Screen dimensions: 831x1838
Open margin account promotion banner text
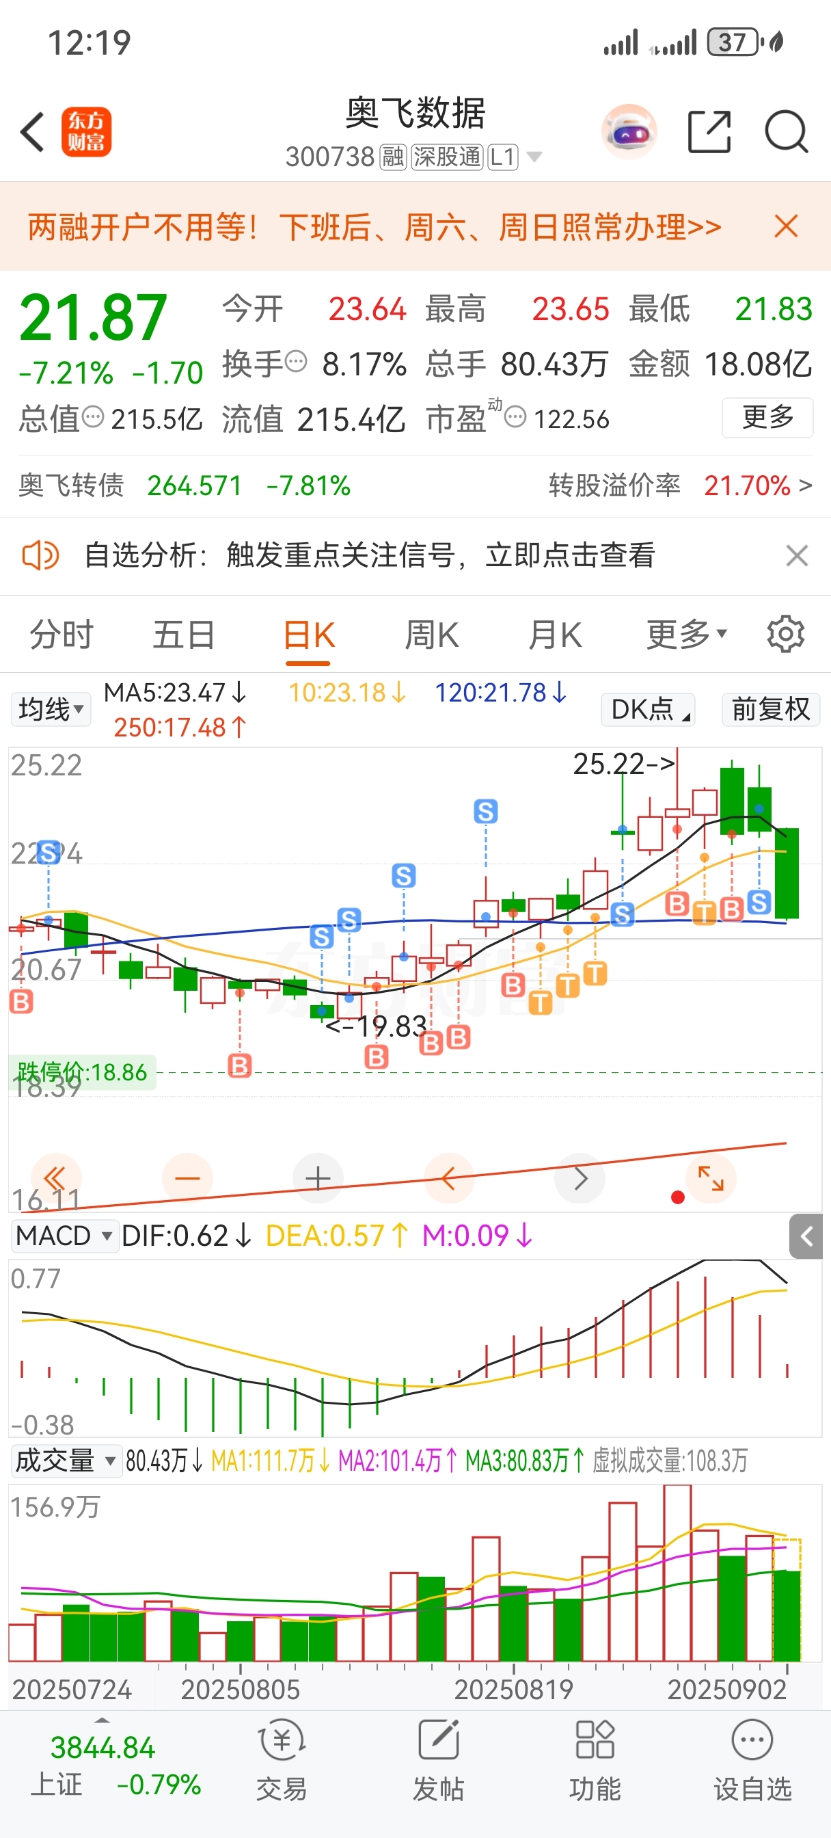click(374, 227)
